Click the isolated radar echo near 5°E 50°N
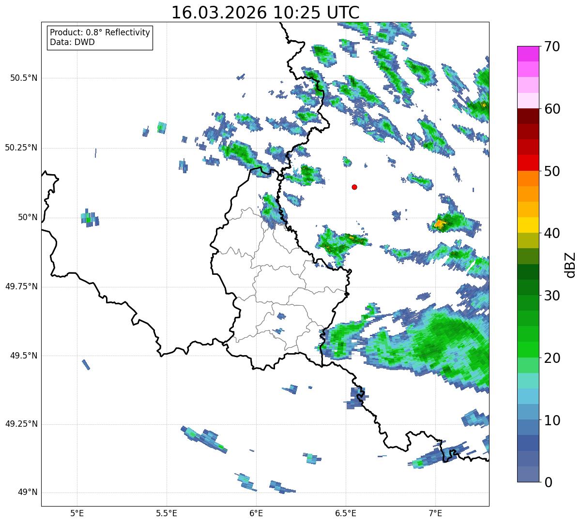 pyautogui.click(x=90, y=219)
